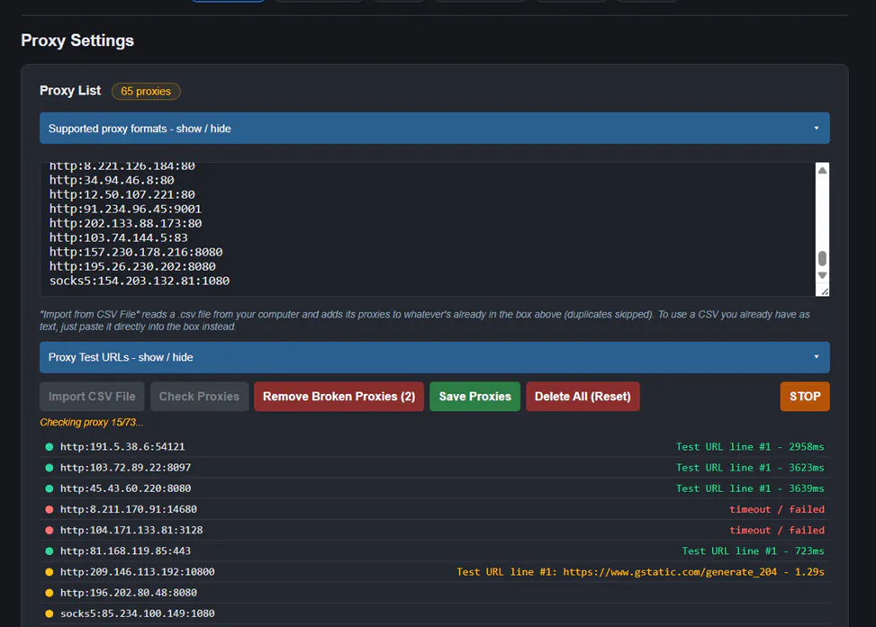This screenshot has height=627, width=876.
Task: Click the Import CSV File button
Action: coord(92,397)
